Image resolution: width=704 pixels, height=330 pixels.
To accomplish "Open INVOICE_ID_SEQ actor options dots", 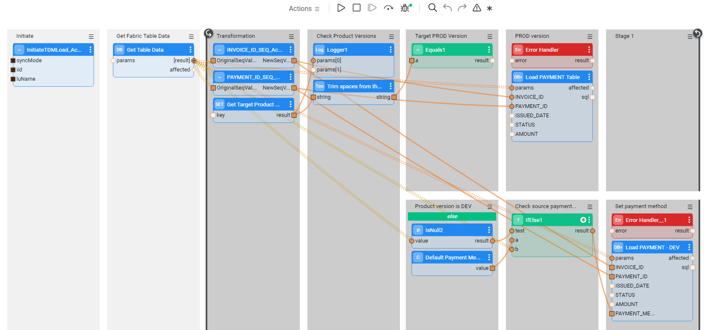I will (x=291, y=50).
